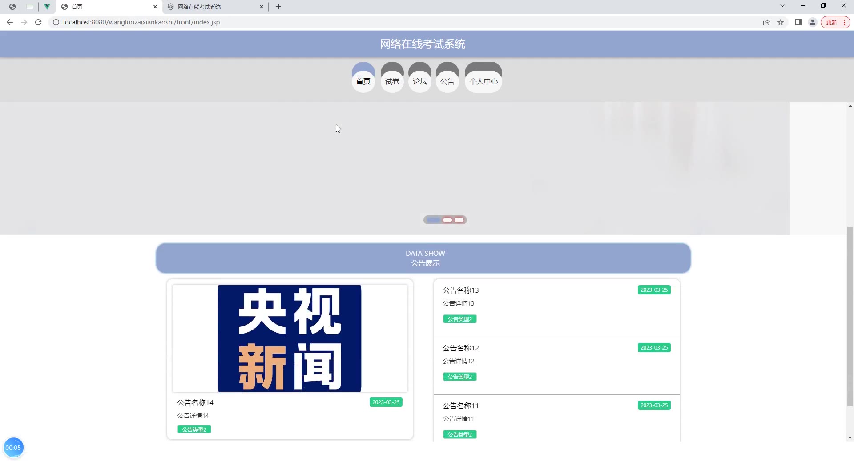Screen dimensions: 854x461
Task: Open the 公告名称14 announcement
Action: [x=195, y=402]
